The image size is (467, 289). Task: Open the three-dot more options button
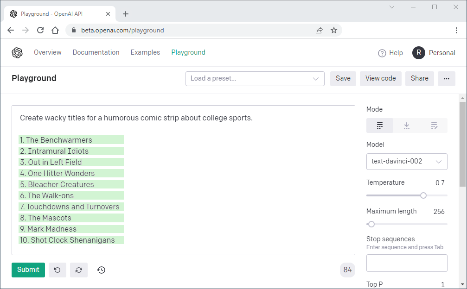(x=447, y=79)
